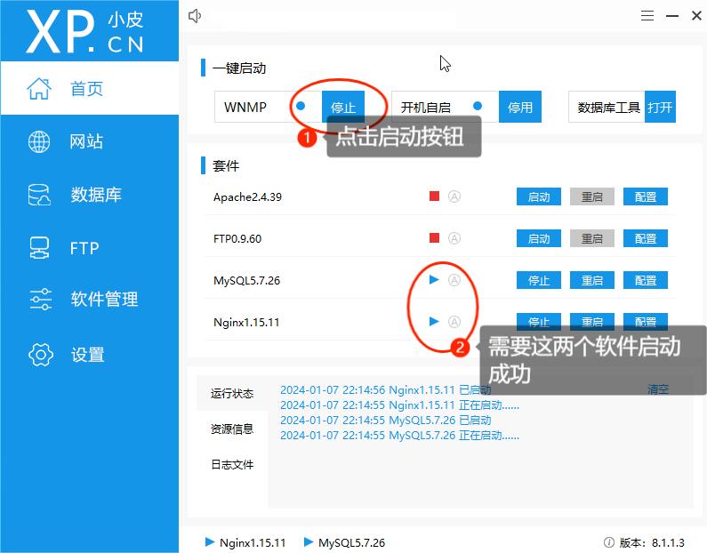
Task: Click the database cloud icon in the sidebar
Action: 39,195
